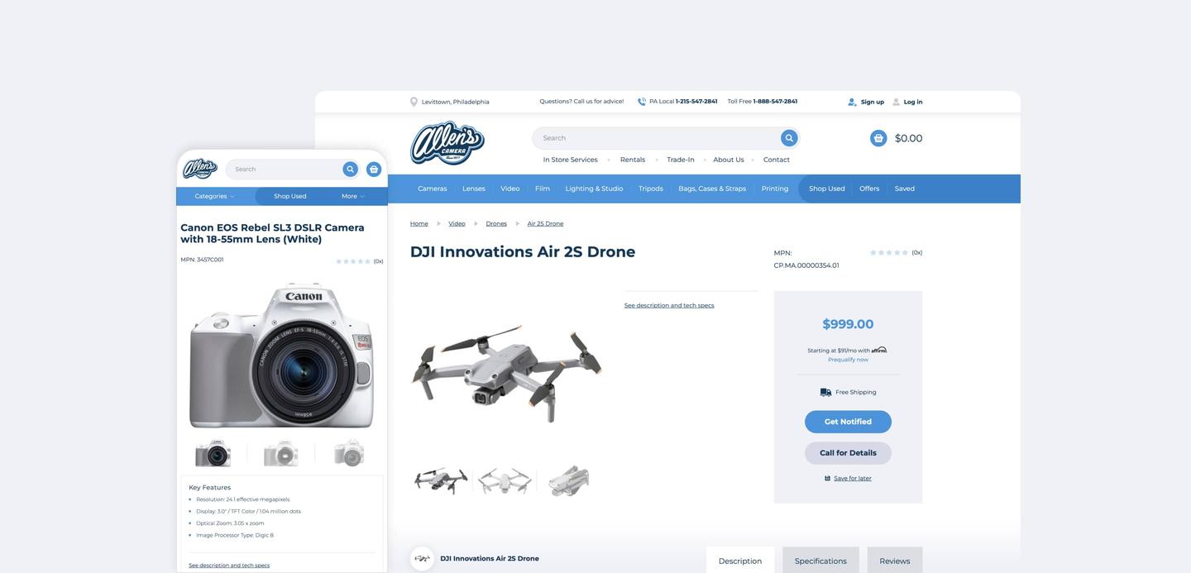This screenshot has height=573, width=1191.
Task: Open the Lenses menu item
Action: click(x=474, y=189)
